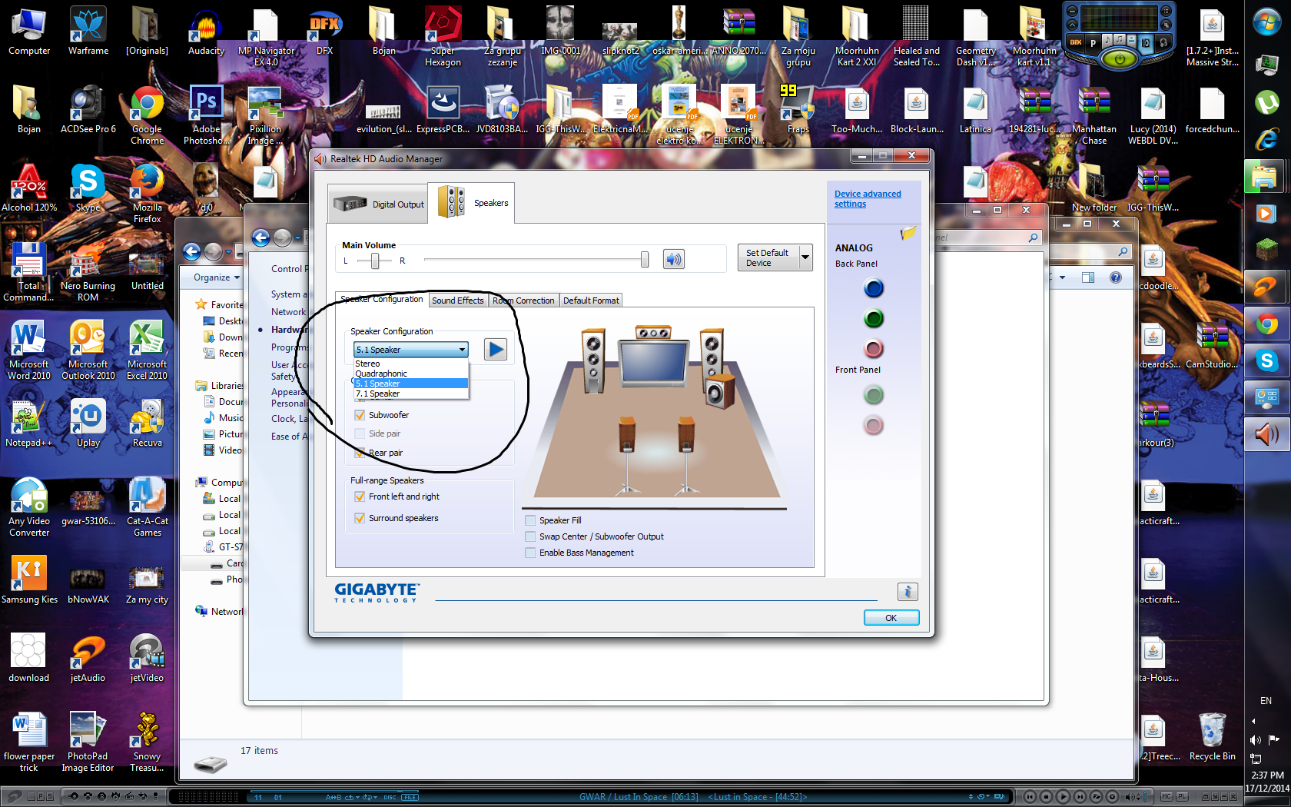
Task: Toggle the Subwoofer checkbox
Action: point(359,415)
